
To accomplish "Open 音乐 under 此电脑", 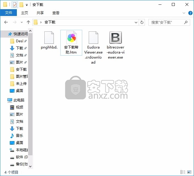I will 17,136.
